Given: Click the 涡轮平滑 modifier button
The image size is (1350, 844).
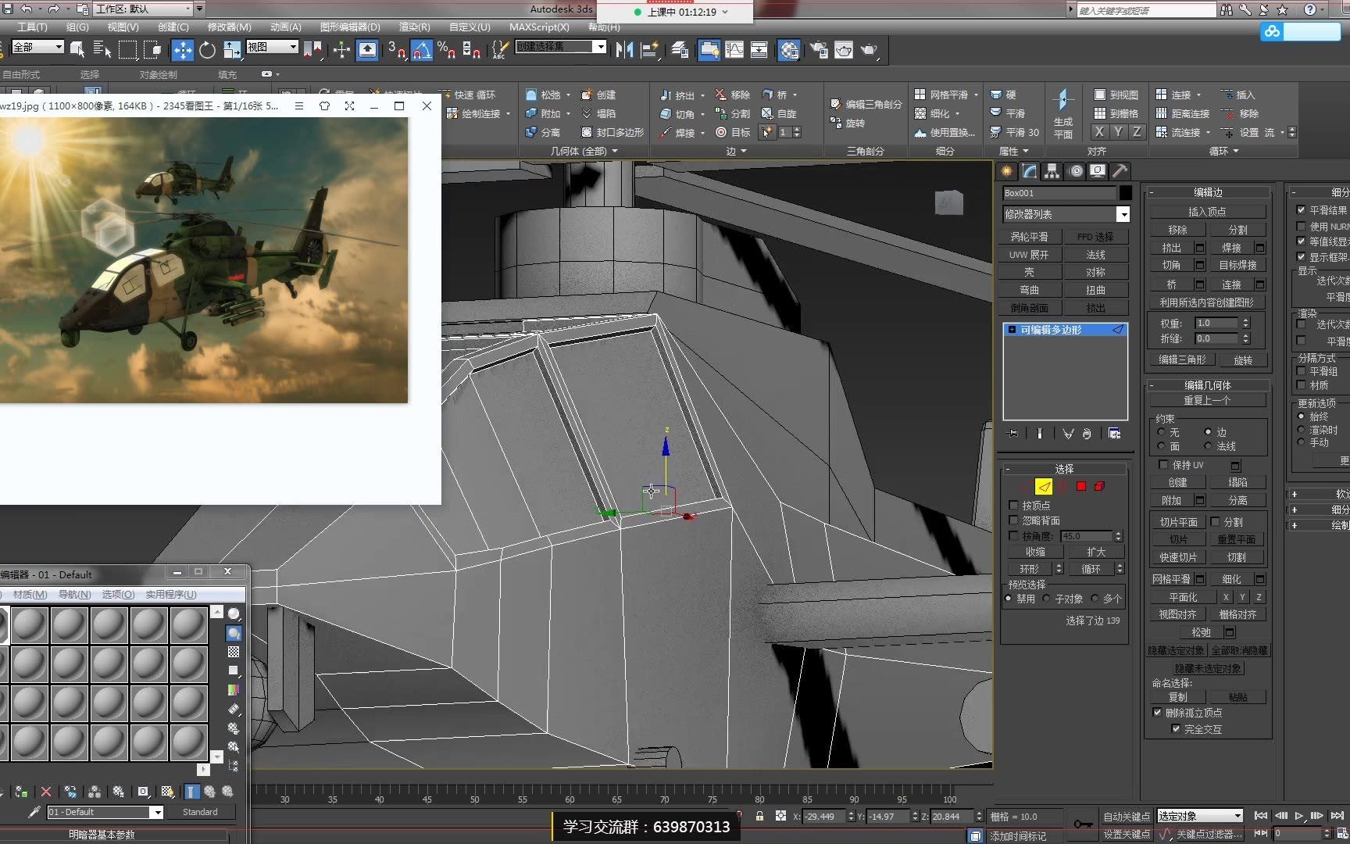Looking at the screenshot, I should (1029, 237).
